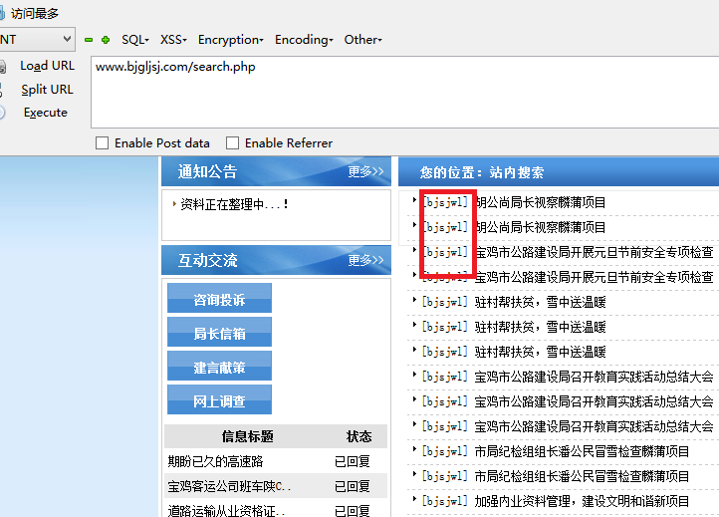Viewport: 719px width, 517px height.
Task: Click into the URL text area
Action: (405, 93)
